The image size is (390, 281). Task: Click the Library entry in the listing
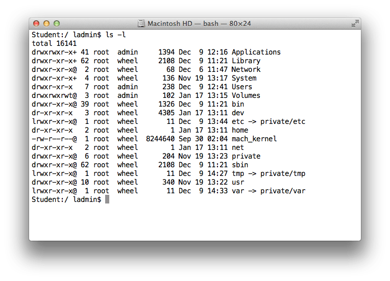pyautogui.click(x=246, y=61)
